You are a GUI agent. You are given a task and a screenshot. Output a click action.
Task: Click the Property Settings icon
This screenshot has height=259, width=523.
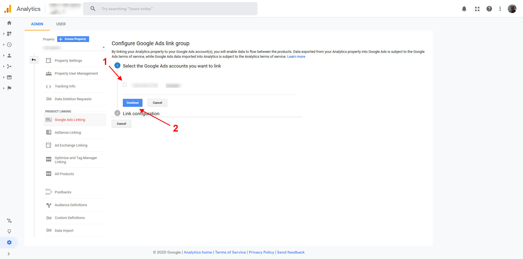(x=48, y=60)
